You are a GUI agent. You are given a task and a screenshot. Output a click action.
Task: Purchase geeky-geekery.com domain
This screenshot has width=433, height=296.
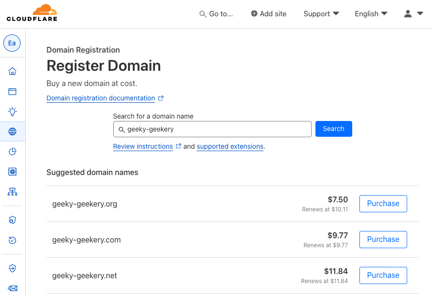383,240
